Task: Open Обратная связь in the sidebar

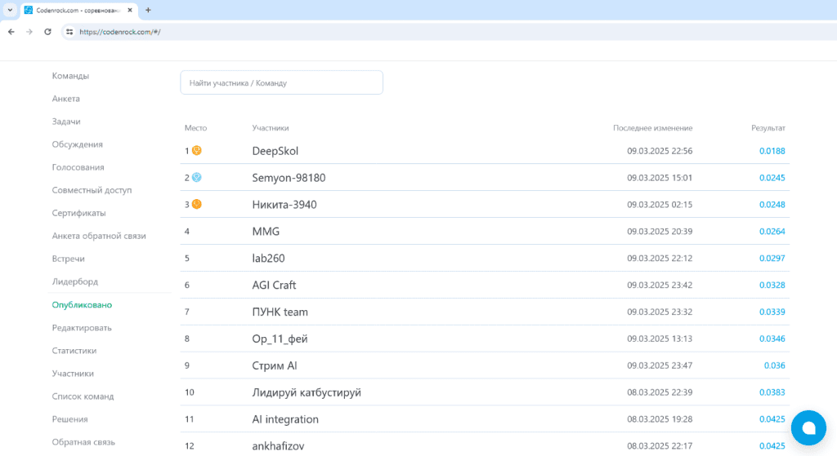Action: tap(83, 442)
